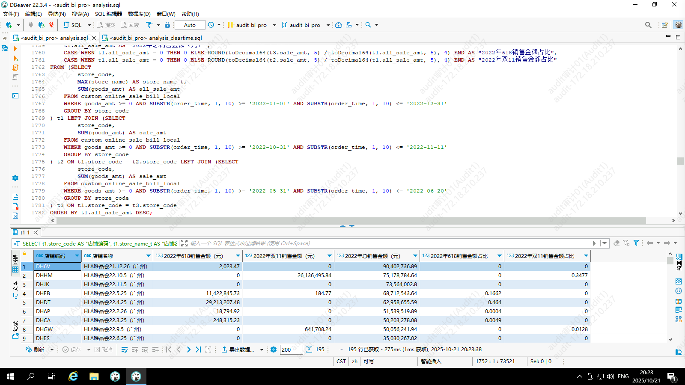Click the fetch size field showing 200
The height and width of the screenshot is (385, 685).
point(291,349)
